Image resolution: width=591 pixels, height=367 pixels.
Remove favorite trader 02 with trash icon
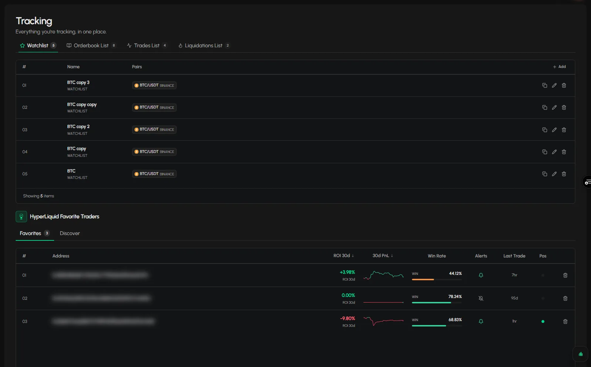[x=565, y=298]
